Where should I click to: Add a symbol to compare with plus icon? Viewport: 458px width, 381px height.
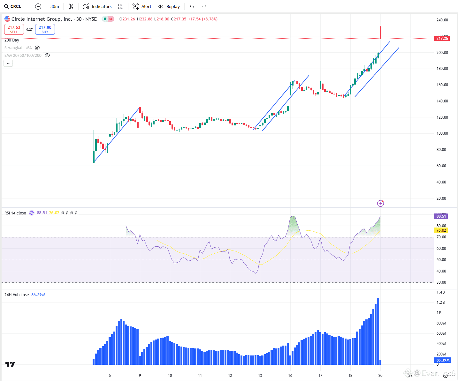38,6
